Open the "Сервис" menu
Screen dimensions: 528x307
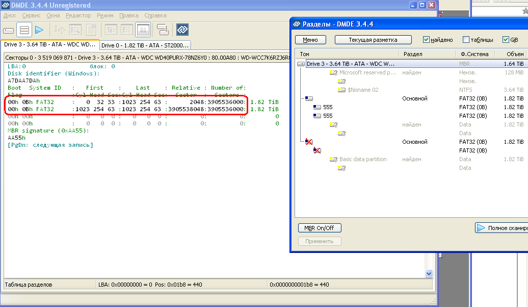click(31, 15)
